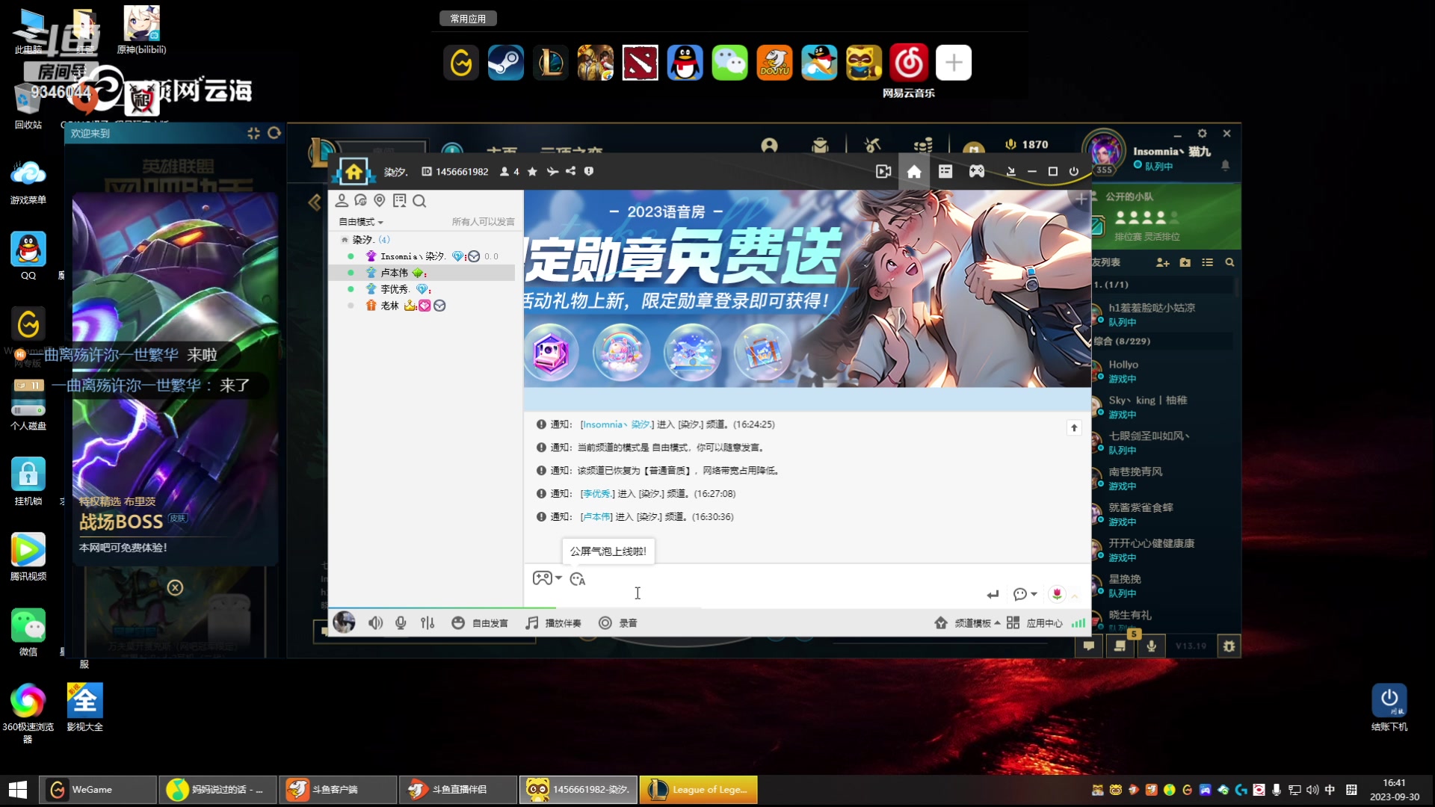Collapse the 染汐. (4) channel tree
The width and height of the screenshot is (1435, 807).
[x=345, y=240]
